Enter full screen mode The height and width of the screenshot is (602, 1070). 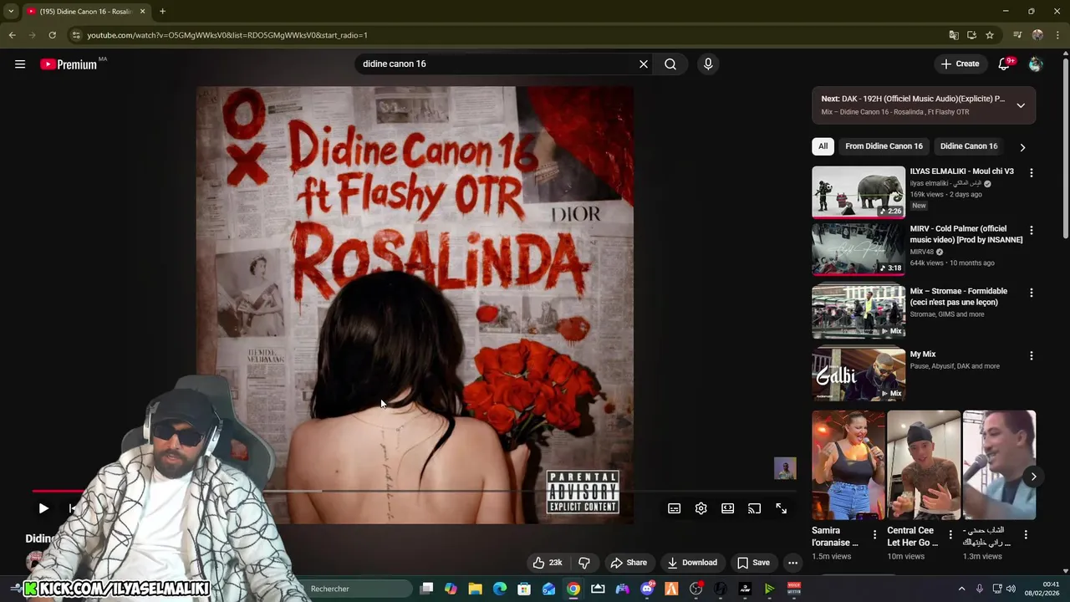coord(782,508)
